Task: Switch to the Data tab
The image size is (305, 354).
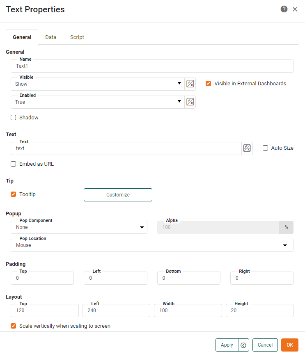Action: pos(50,37)
